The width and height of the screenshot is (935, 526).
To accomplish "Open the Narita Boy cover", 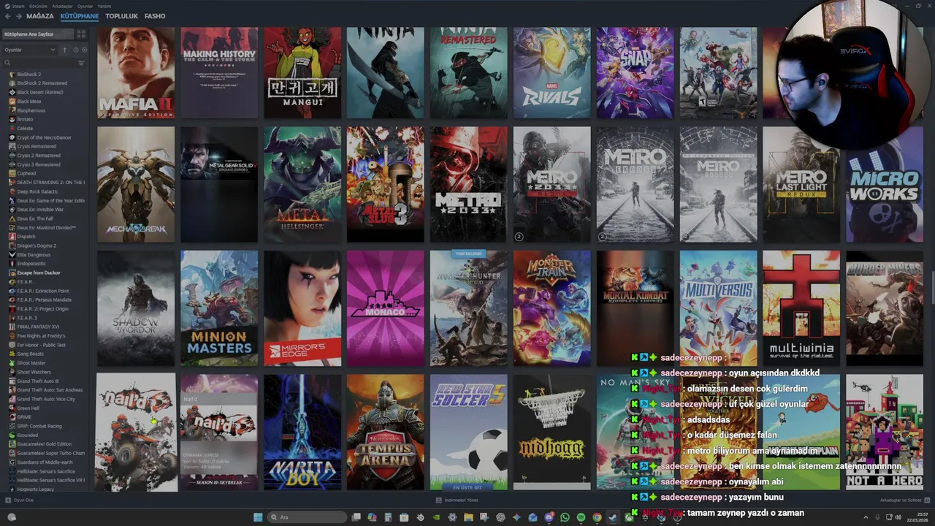I will (302, 432).
